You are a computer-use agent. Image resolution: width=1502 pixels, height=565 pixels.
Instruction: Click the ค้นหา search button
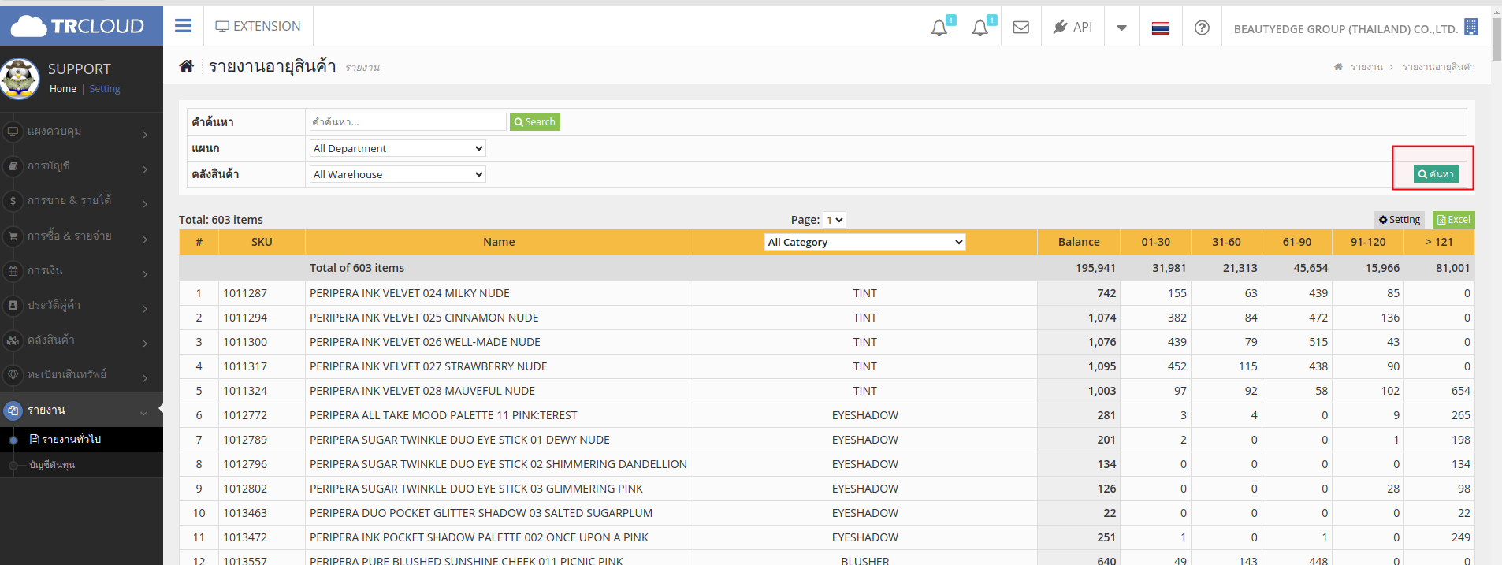[1436, 174]
